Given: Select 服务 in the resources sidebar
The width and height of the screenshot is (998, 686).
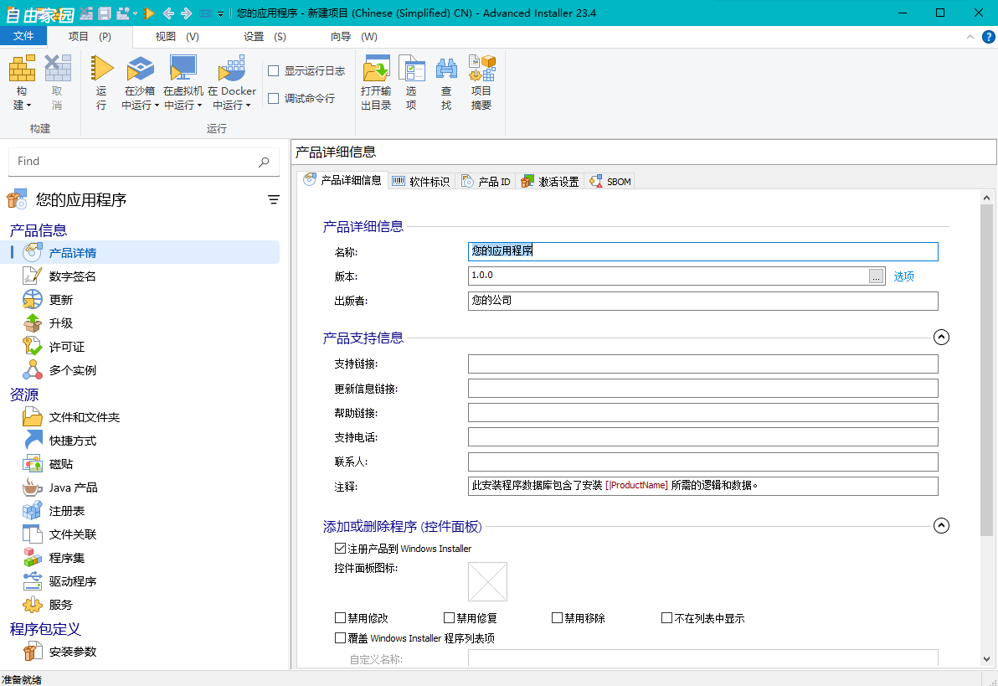Looking at the screenshot, I should click(x=59, y=605).
